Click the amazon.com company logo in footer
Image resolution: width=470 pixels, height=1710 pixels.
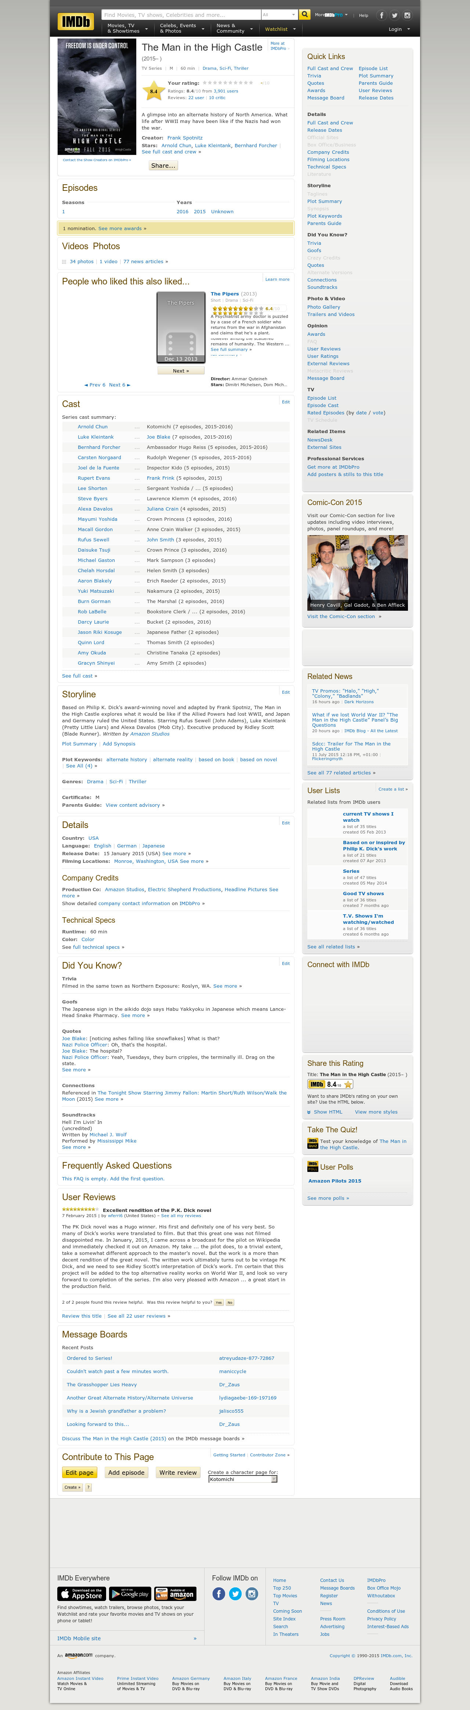(78, 1656)
